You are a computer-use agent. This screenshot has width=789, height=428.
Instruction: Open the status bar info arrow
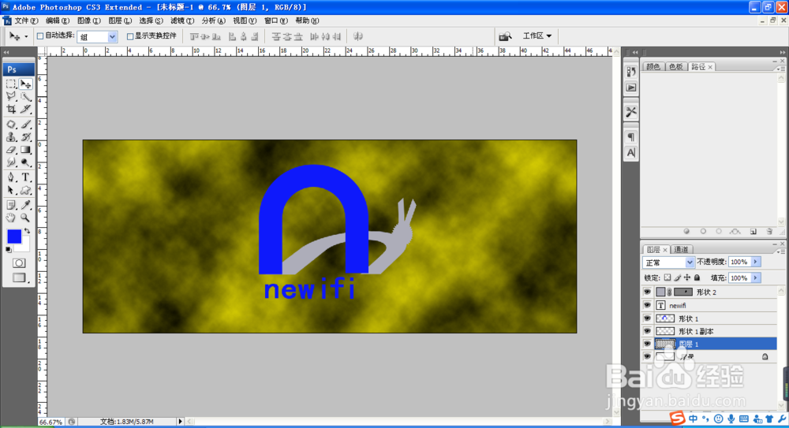(x=180, y=422)
